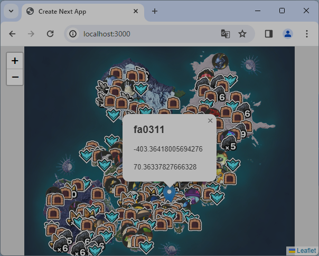The height and width of the screenshot is (256, 319).
Task: Click the feather marker on the snowy island's left edge
Action: point(102,87)
